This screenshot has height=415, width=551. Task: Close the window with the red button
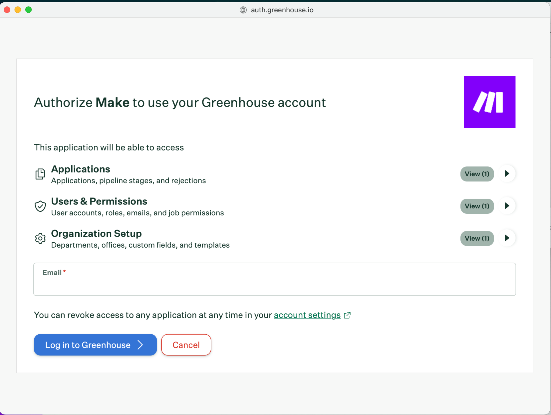[x=7, y=10]
